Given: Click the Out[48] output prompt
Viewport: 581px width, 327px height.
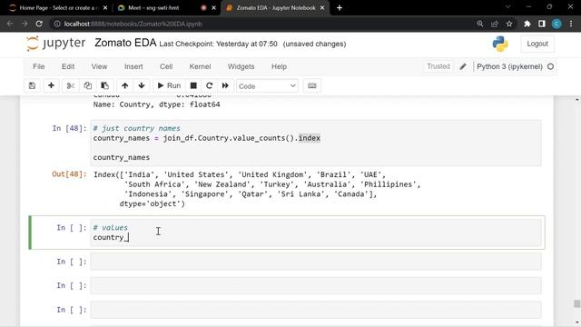Looking at the screenshot, I should [x=69, y=174].
